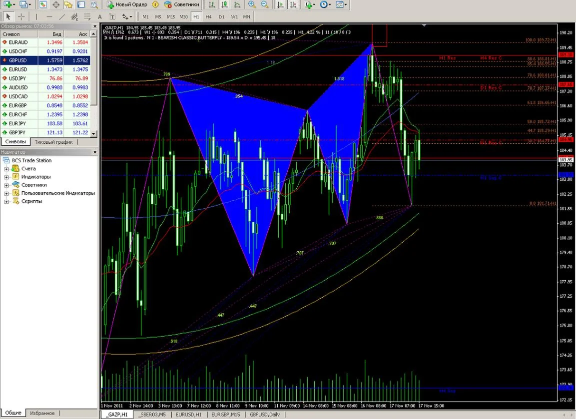
Task: Switch chart to Bar chart icon
Action: (212, 4)
